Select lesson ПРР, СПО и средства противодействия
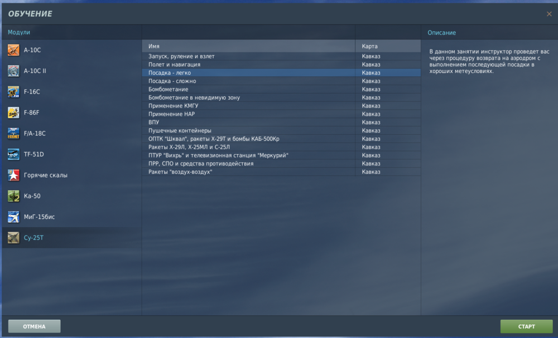 (x=281, y=164)
